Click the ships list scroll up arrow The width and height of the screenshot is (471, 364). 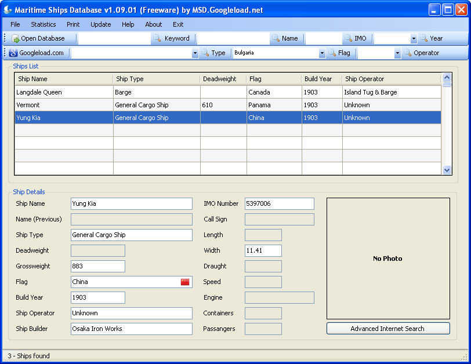(x=447, y=78)
